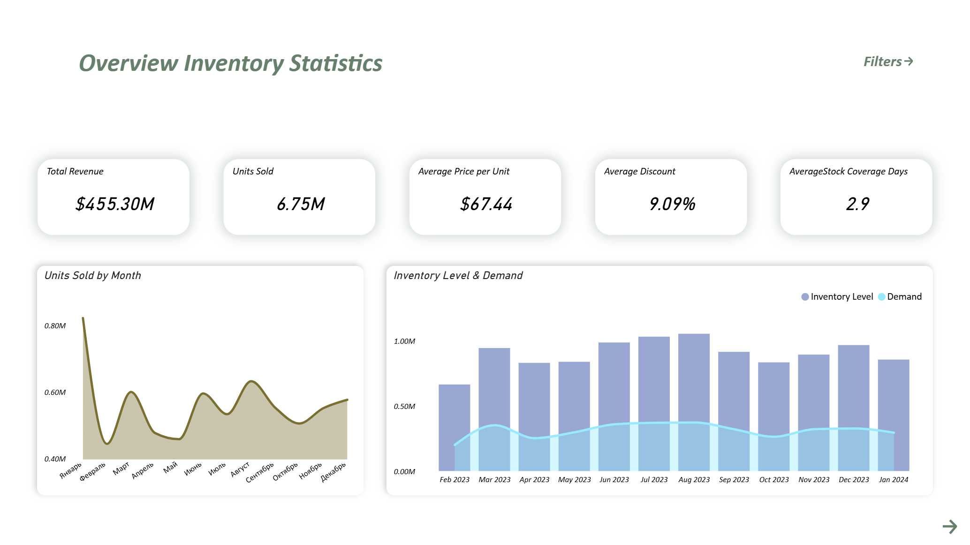
Task: Select the Dec 2023 inventory bar
Action: point(854,408)
